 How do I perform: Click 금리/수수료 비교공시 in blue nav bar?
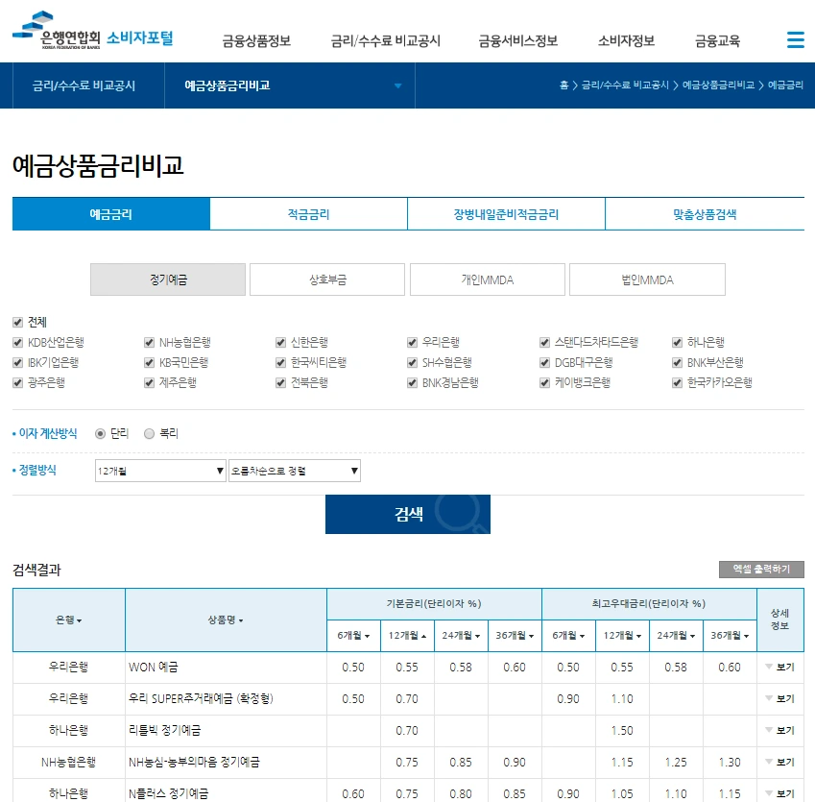pos(84,85)
